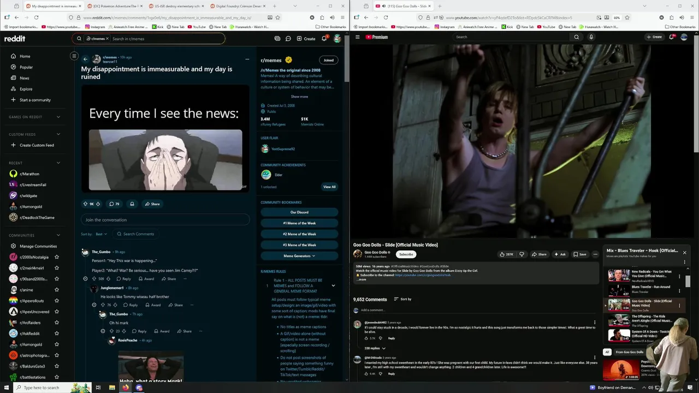Screen dimensions: 699x393
Task: Open YouTube hamburger guide menu
Action: [x=358, y=37]
